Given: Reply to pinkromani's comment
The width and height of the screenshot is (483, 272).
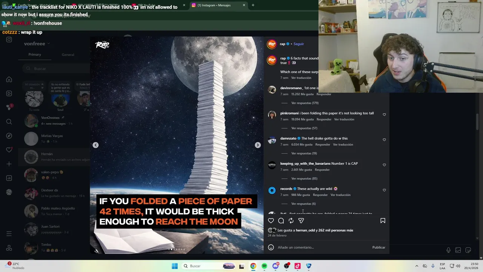Looking at the screenshot, I should pos(324,119).
